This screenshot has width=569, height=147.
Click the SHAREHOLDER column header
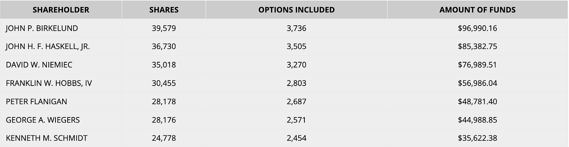(x=61, y=10)
